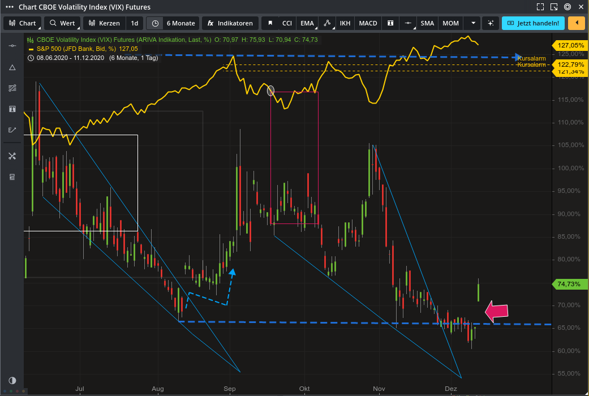Click the upper Kursalarm label
The image size is (589, 396).
pos(531,58)
